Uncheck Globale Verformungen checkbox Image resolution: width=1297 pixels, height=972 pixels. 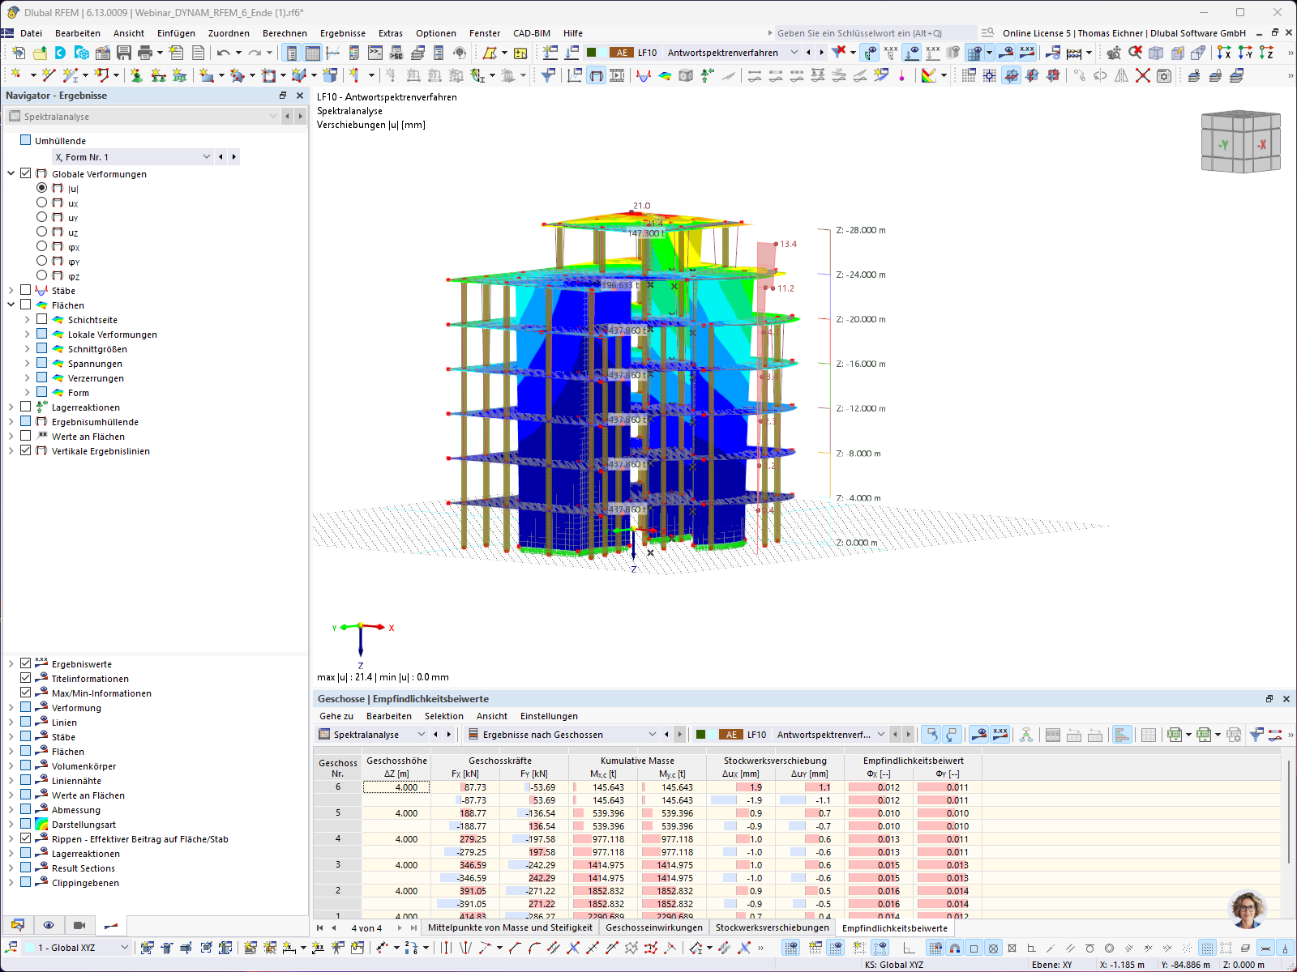click(x=25, y=173)
